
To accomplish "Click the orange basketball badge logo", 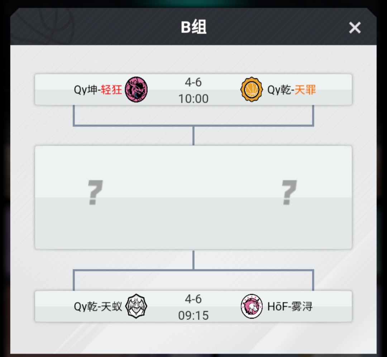I will [x=251, y=89].
